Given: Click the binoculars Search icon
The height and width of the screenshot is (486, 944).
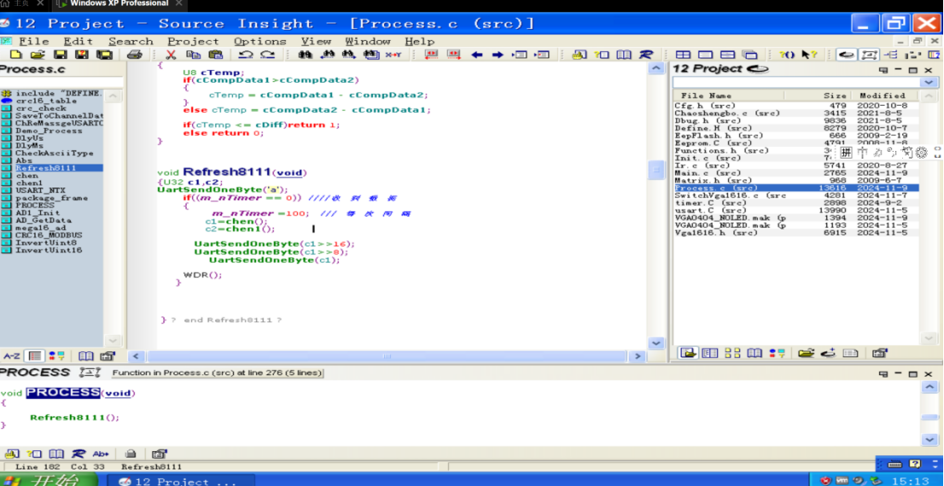Looking at the screenshot, I should pos(305,55).
